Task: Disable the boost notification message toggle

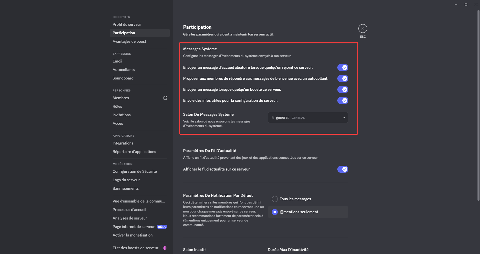Action: [x=343, y=89]
